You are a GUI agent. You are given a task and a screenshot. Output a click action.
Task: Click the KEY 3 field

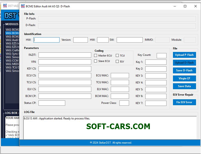156,76
